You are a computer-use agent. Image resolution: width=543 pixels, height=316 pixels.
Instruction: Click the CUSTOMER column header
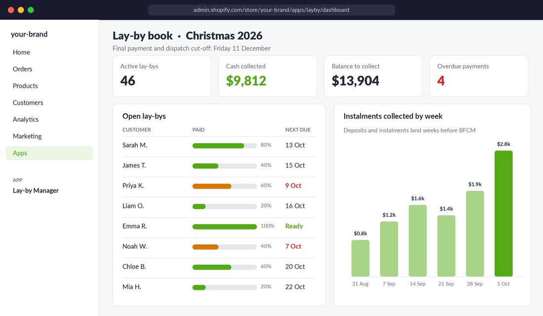(136, 130)
